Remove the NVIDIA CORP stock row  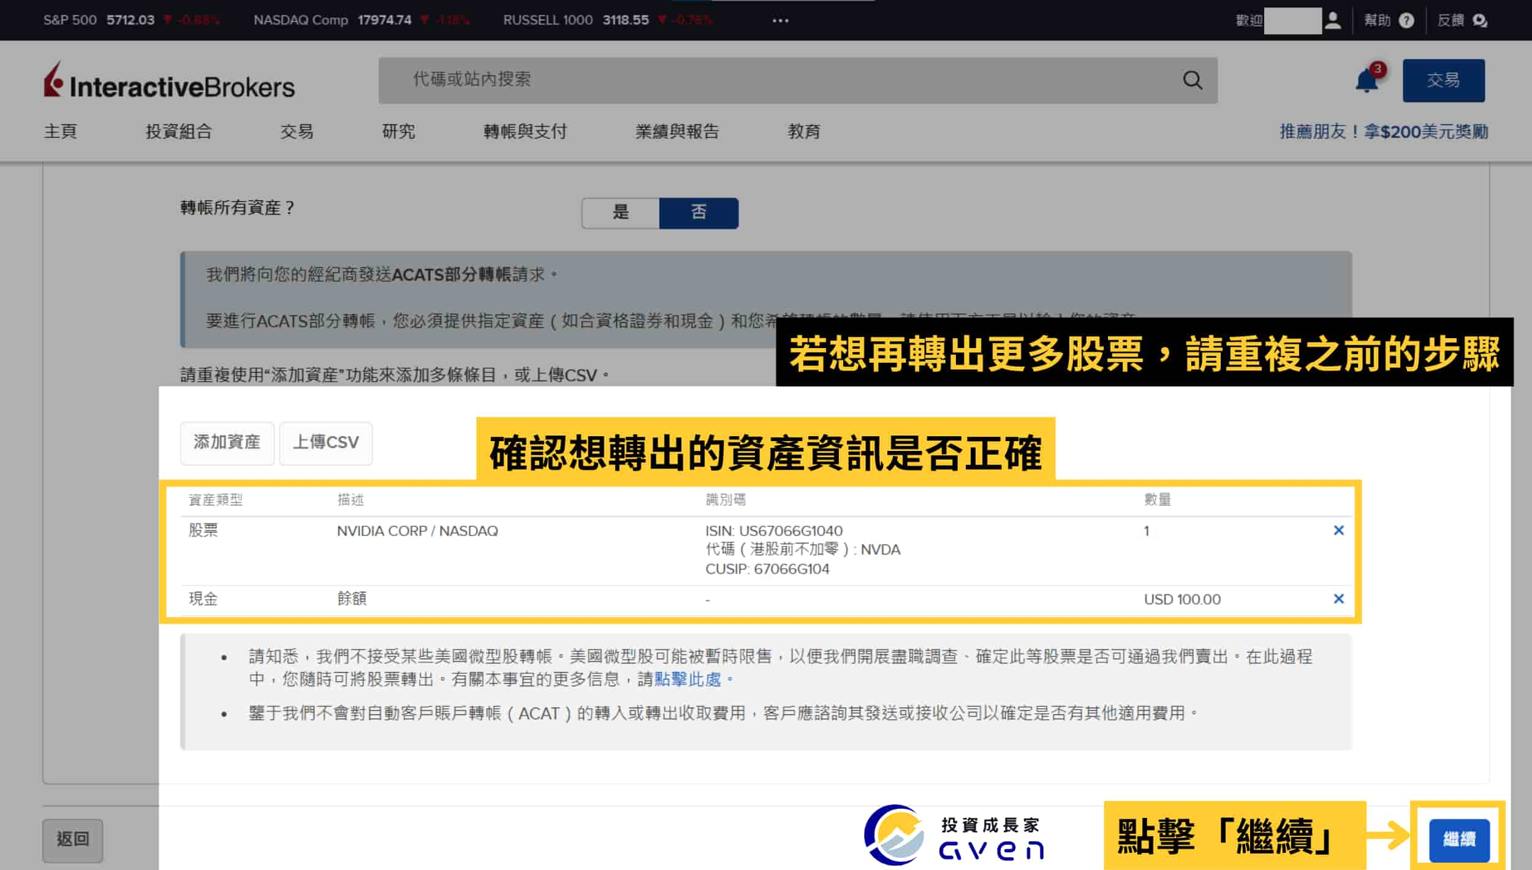pyautogui.click(x=1338, y=530)
